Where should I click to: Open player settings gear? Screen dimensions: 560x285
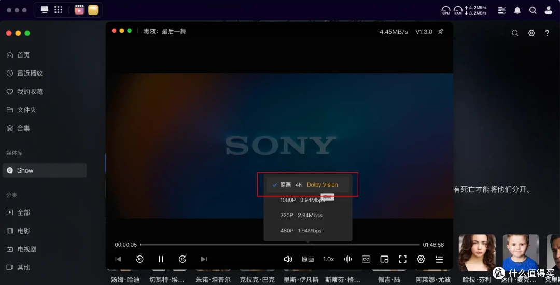421,259
